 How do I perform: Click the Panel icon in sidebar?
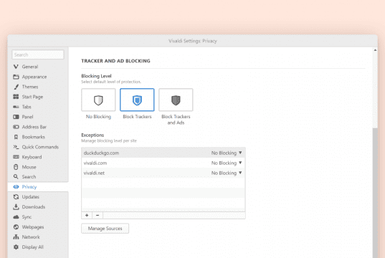click(x=16, y=117)
